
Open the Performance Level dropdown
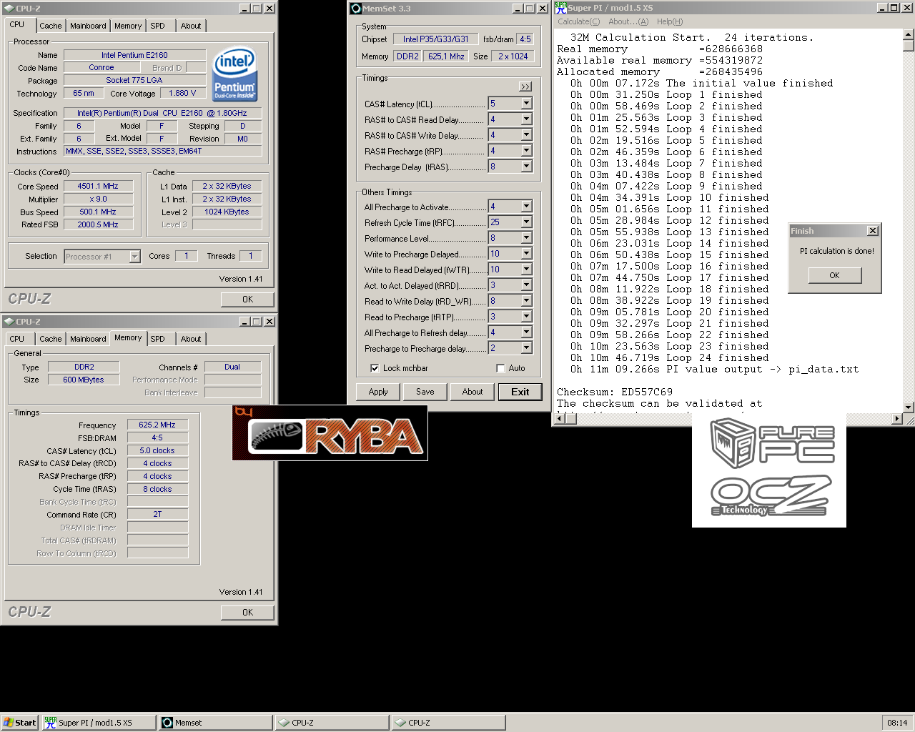point(526,238)
